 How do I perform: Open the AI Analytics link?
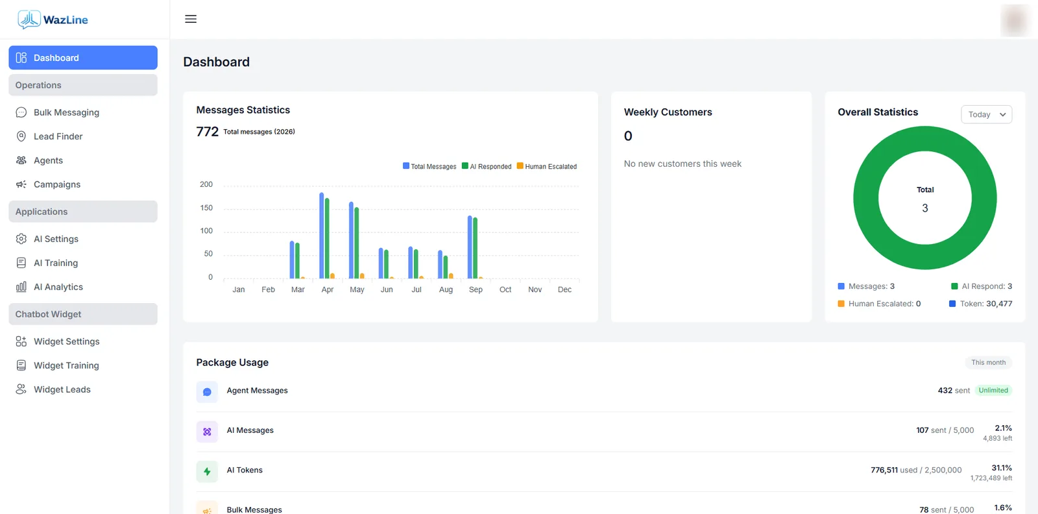(x=83, y=287)
